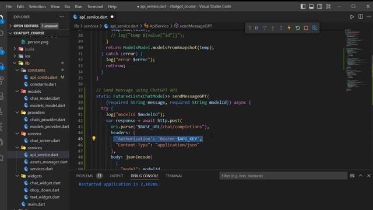
Task: Click sendMessageGPT in the breadcrumb
Action: pyautogui.click(x=196, y=26)
